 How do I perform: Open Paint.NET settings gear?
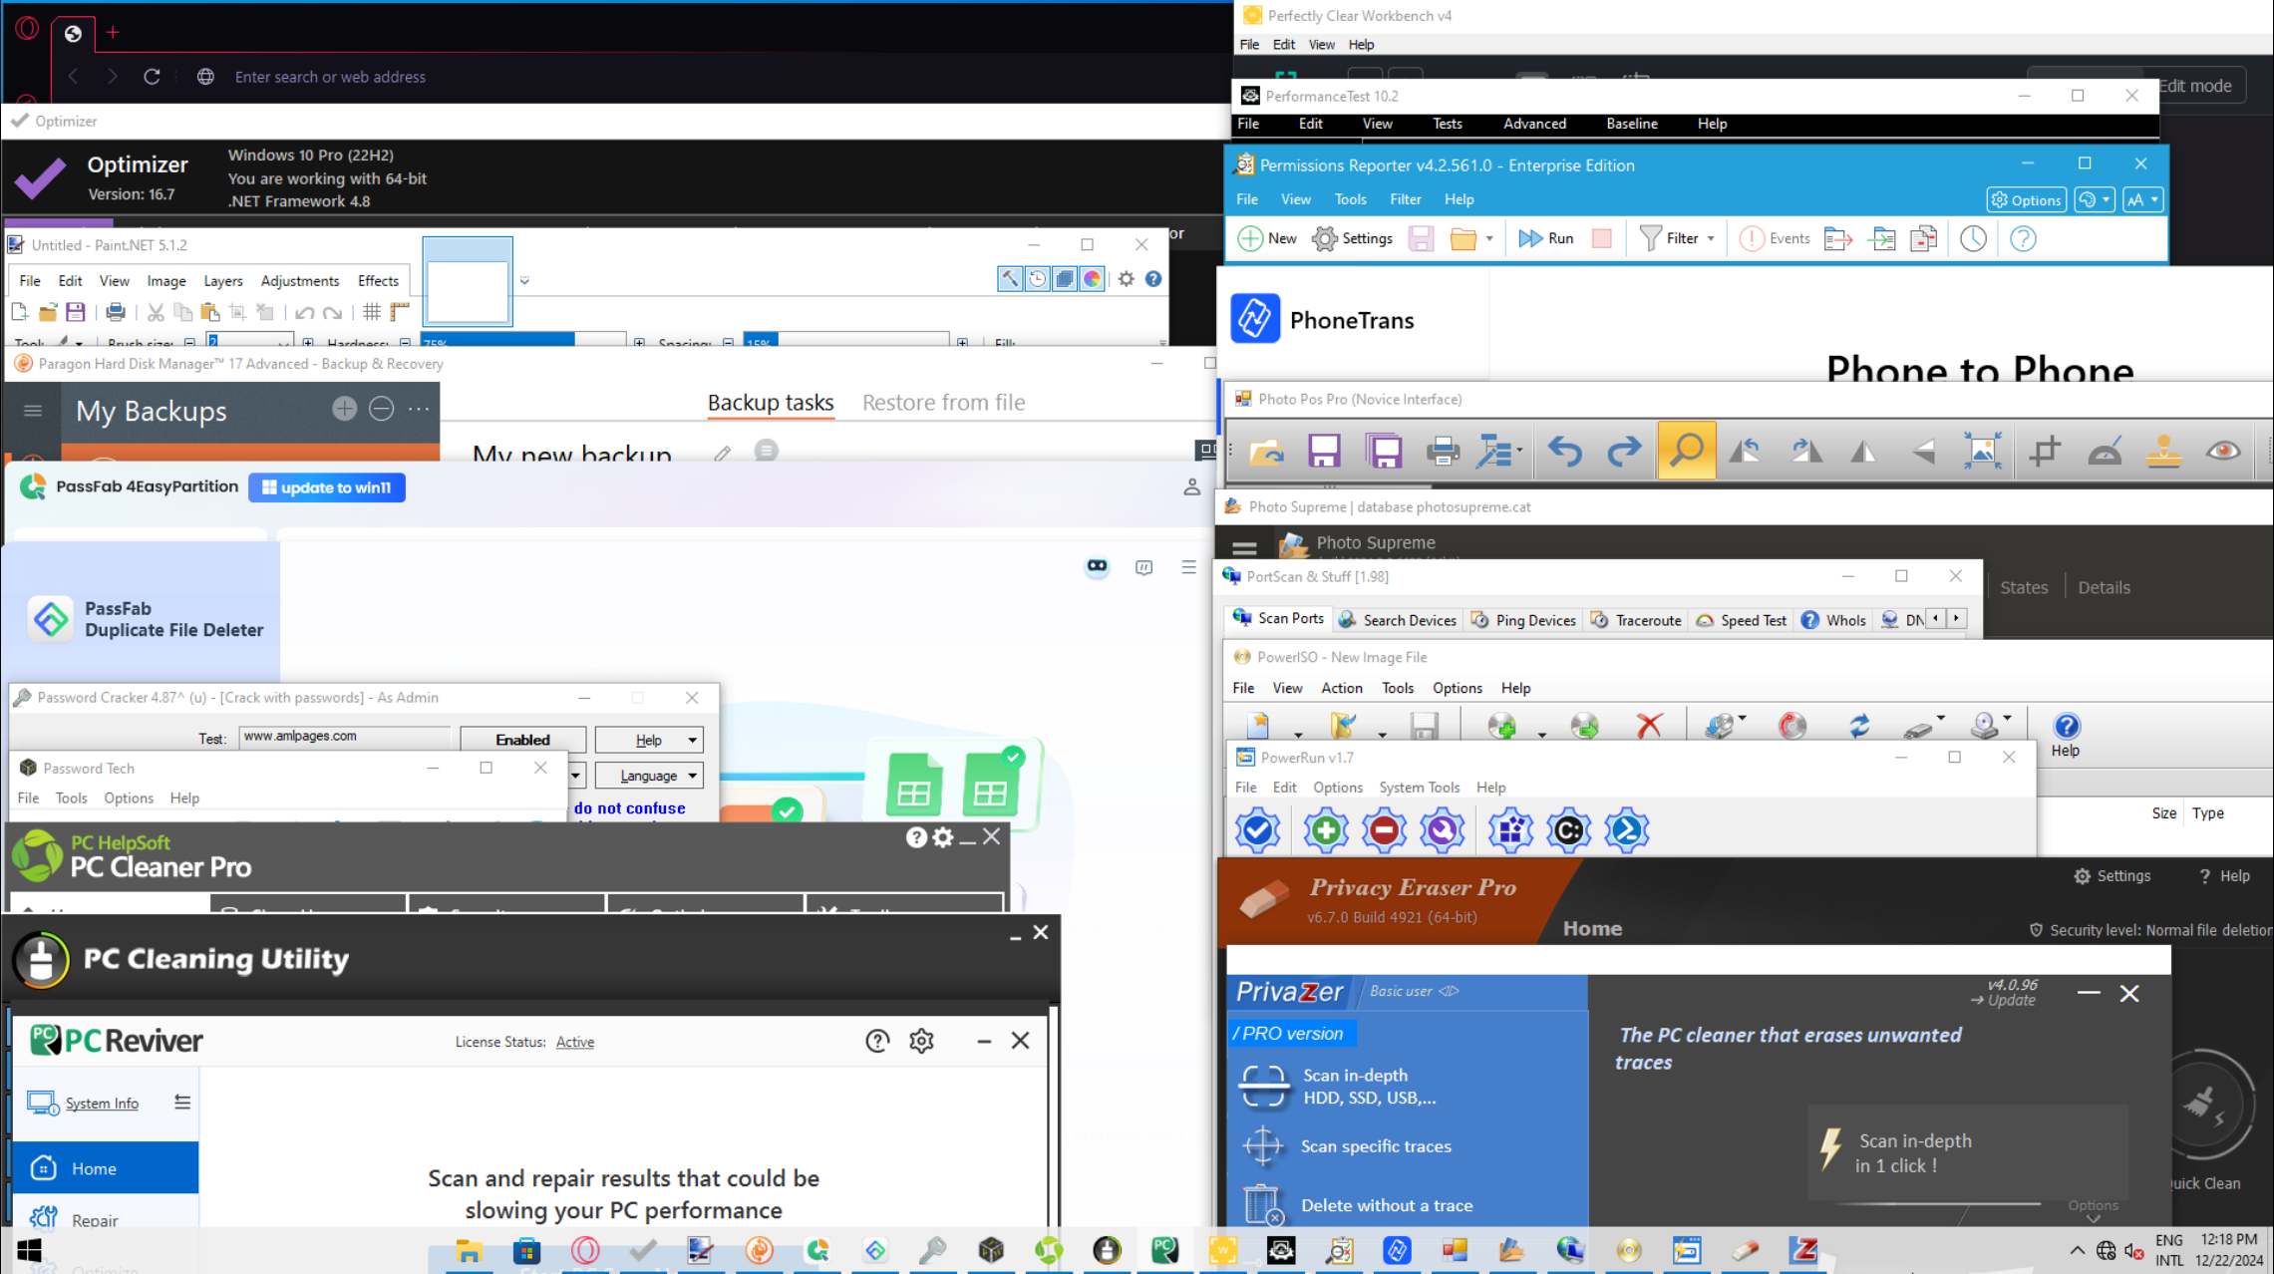[1127, 279]
